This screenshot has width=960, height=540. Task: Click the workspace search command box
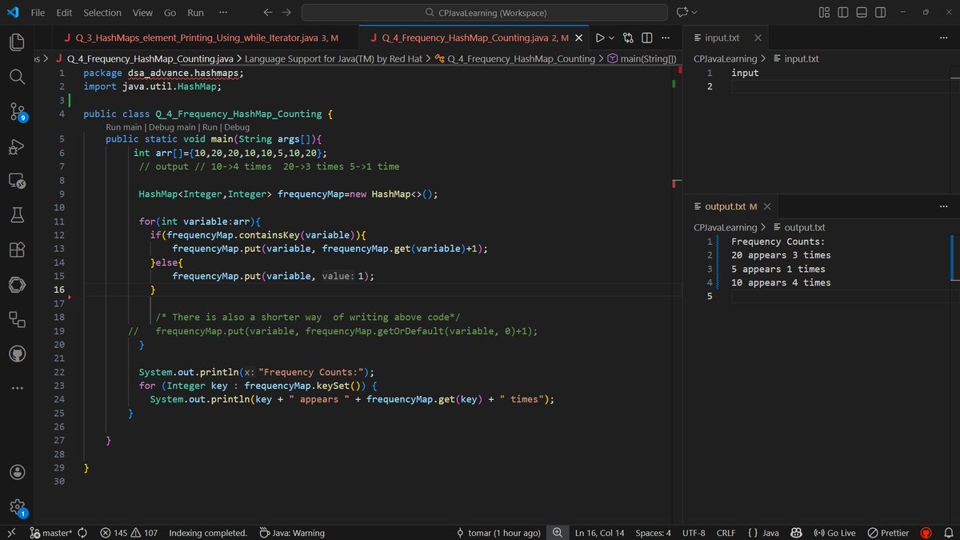pyautogui.click(x=484, y=13)
